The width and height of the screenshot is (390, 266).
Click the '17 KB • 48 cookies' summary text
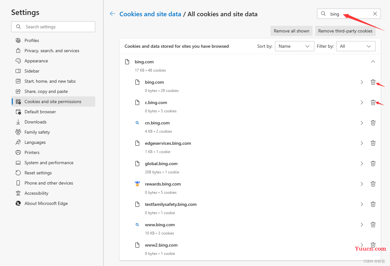click(x=150, y=70)
